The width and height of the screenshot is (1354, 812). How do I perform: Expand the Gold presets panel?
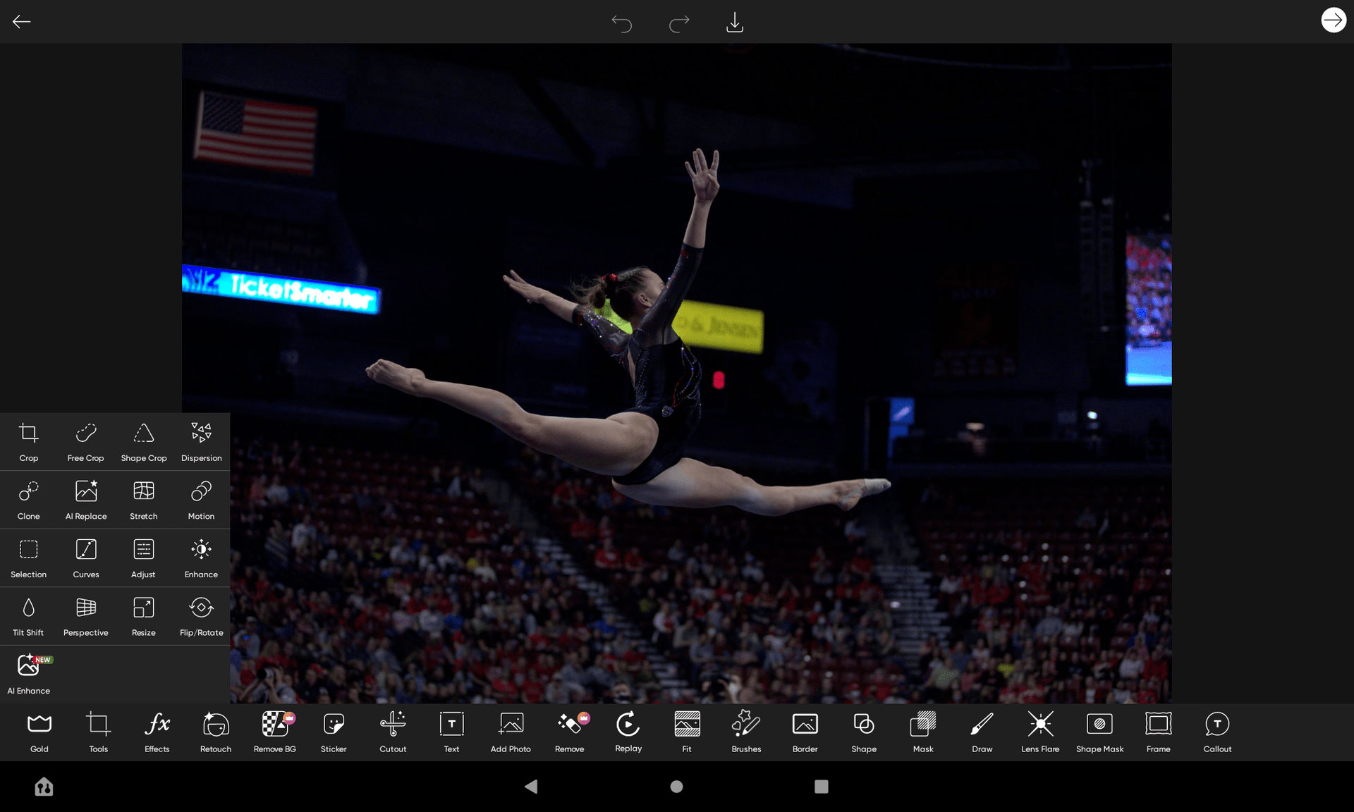point(39,731)
